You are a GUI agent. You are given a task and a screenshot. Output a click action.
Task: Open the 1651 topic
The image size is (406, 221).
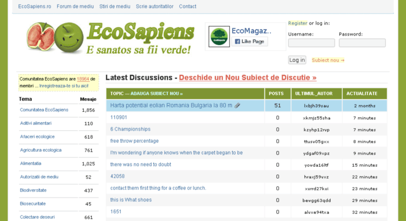116,212
